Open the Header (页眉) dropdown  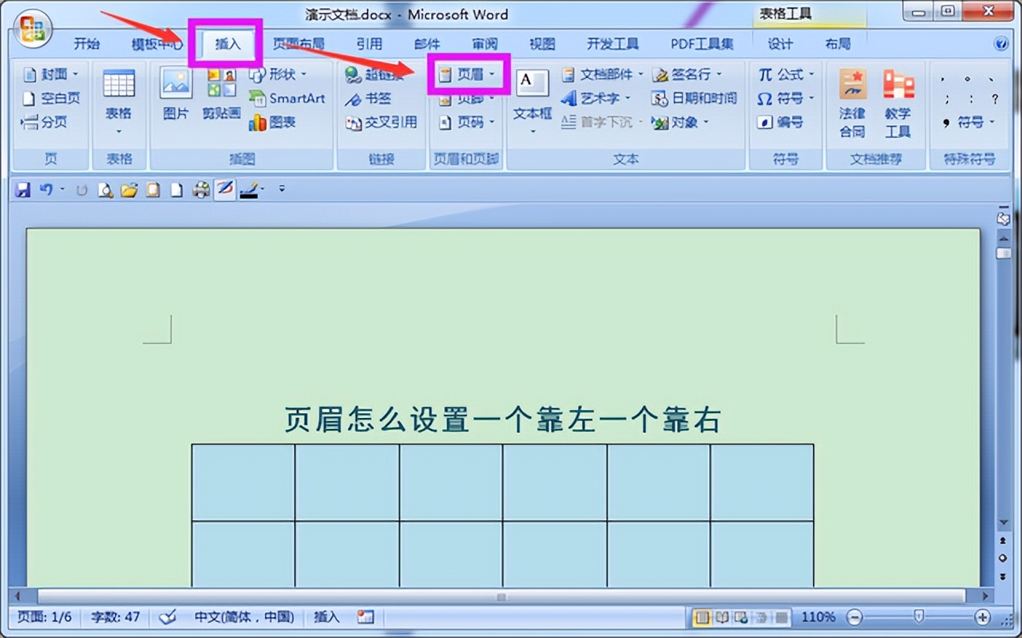coord(468,74)
